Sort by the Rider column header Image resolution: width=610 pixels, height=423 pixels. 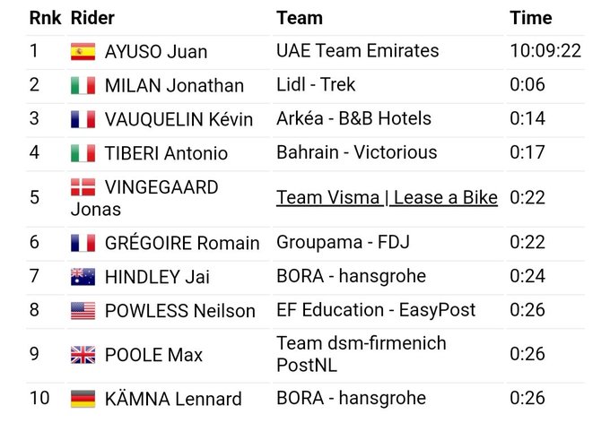(92, 18)
